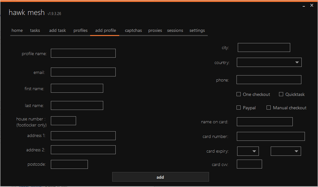Focus the email text field
The height and width of the screenshot is (187, 318).
coord(83,72)
